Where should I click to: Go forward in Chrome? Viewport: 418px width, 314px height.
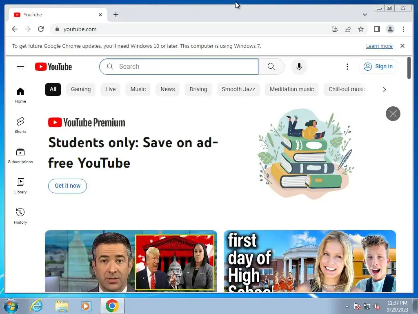[x=28, y=29]
